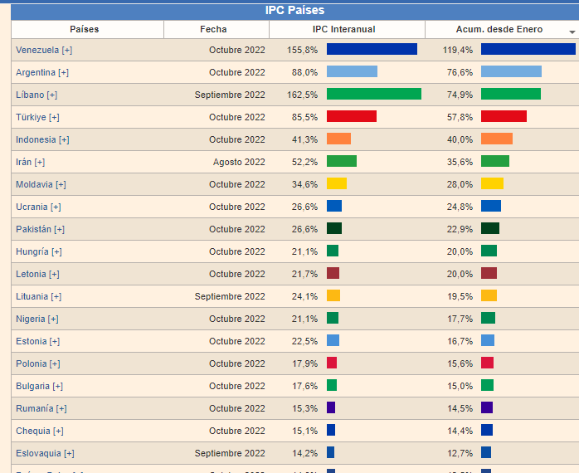This screenshot has width=579, height=473.
Task: Click the Países column header
Action: pyautogui.click(x=84, y=29)
